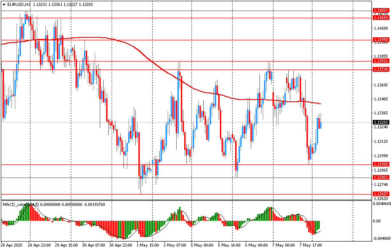Select the 1.13738 red price label

[380, 69]
